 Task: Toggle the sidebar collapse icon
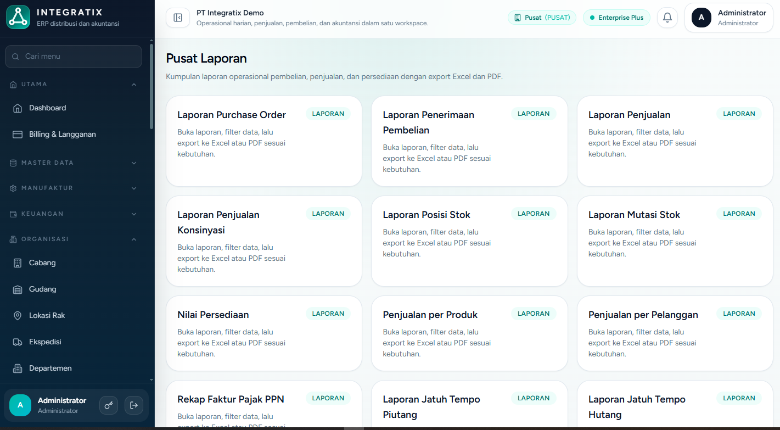click(x=178, y=18)
